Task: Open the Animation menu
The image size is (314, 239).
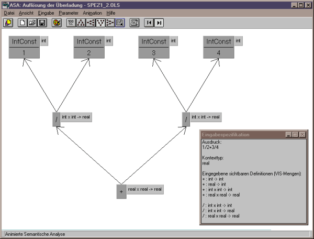Action: coord(92,13)
